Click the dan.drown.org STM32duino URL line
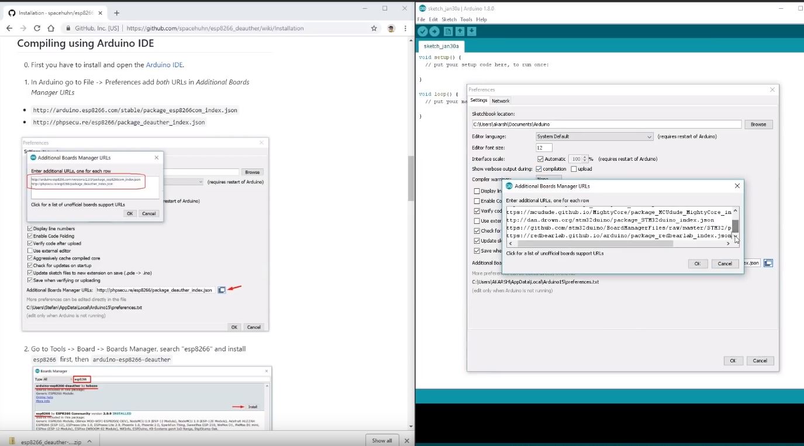Image resolution: width=804 pixels, height=446 pixels. 610,220
